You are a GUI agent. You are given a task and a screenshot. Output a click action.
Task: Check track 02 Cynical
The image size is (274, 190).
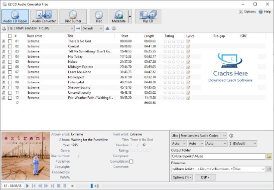pos(10,46)
